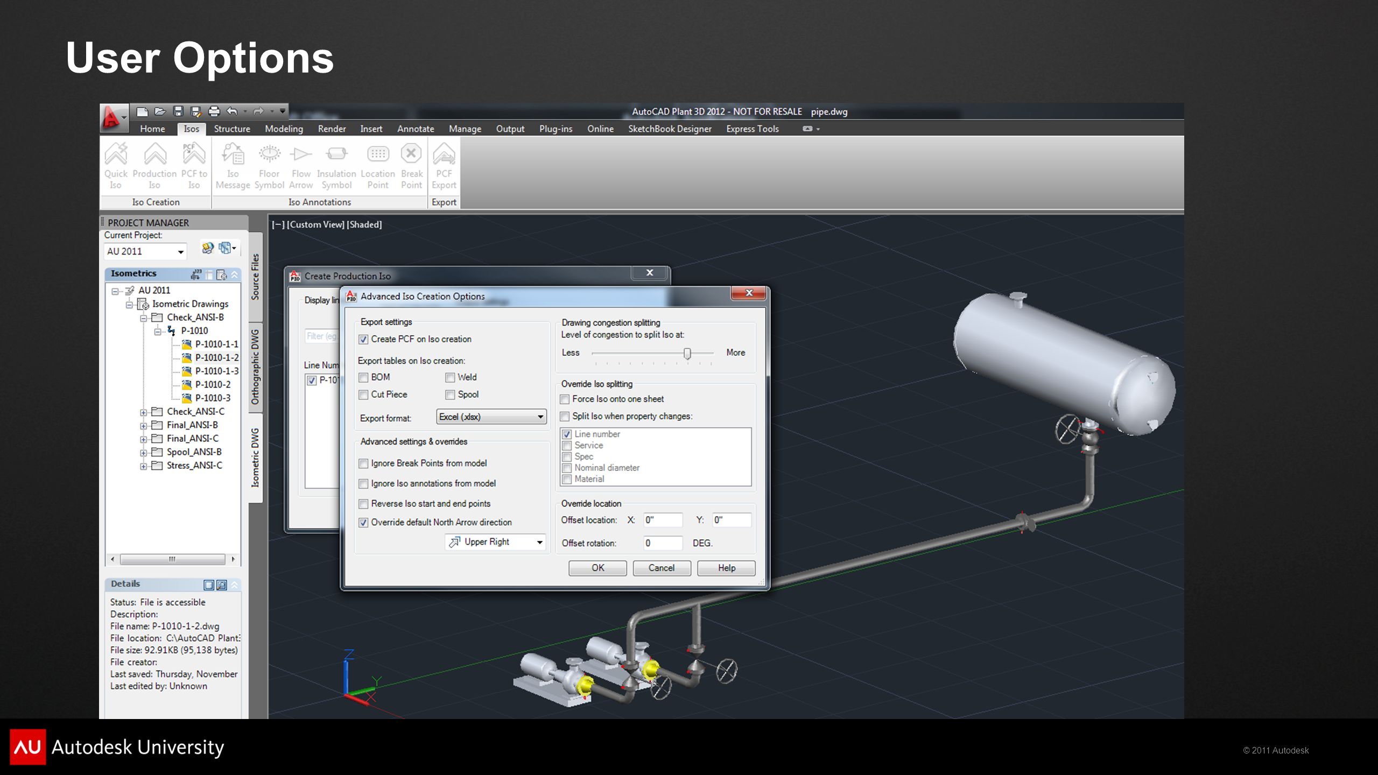Expand the Check_ANSI-C folder
Screen dimensions: 1378x775
click(x=143, y=412)
